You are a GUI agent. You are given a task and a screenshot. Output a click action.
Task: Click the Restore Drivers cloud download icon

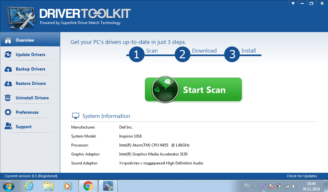tap(8, 83)
